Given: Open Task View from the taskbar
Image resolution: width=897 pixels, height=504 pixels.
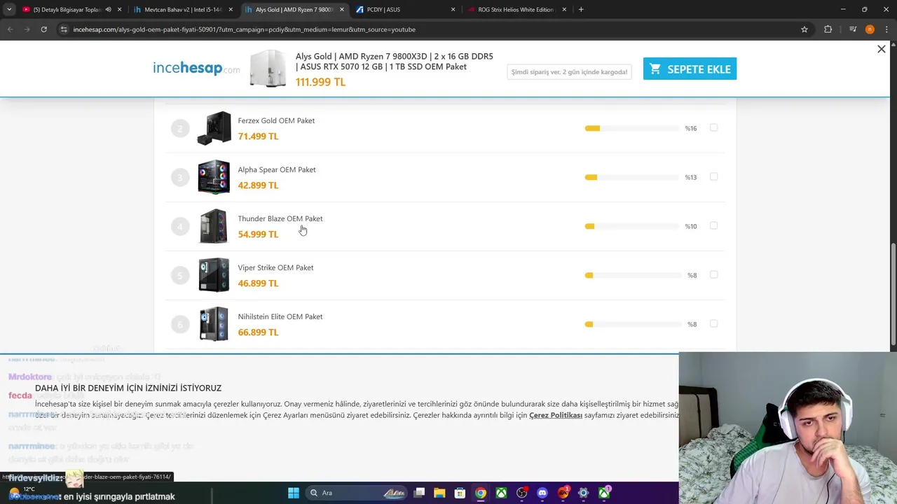Looking at the screenshot, I should pos(419,493).
